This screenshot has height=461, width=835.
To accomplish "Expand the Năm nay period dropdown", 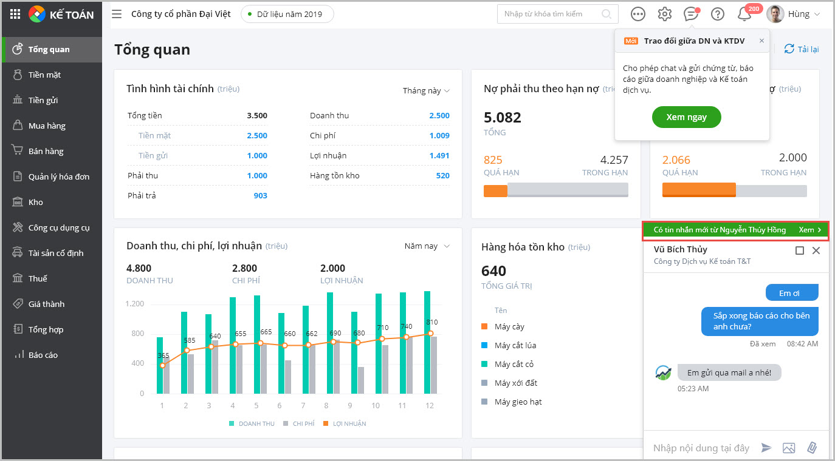I will (427, 246).
